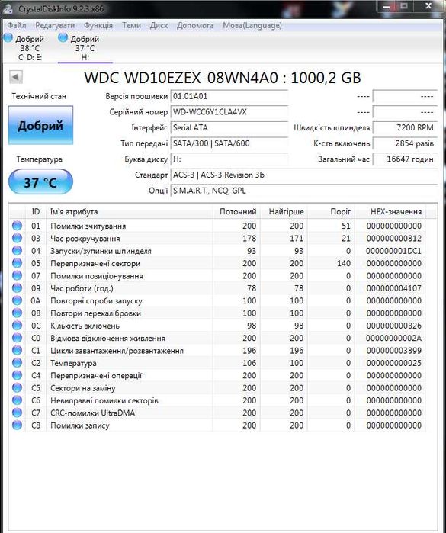Image resolution: width=446 pixels, height=533 pixels.
Task: Open the Мова(Language) menu
Action: click(x=252, y=25)
